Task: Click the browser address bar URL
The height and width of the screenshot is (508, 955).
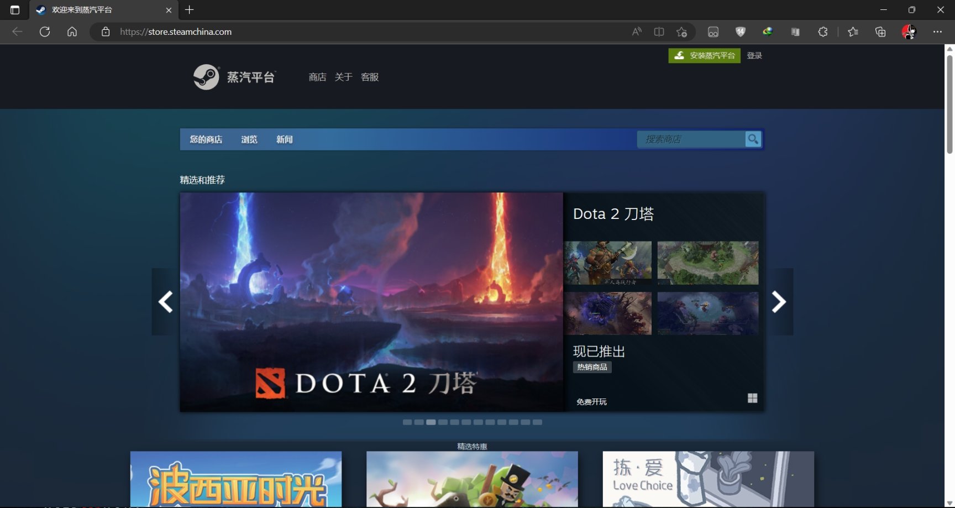Action: [x=176, y=32]
